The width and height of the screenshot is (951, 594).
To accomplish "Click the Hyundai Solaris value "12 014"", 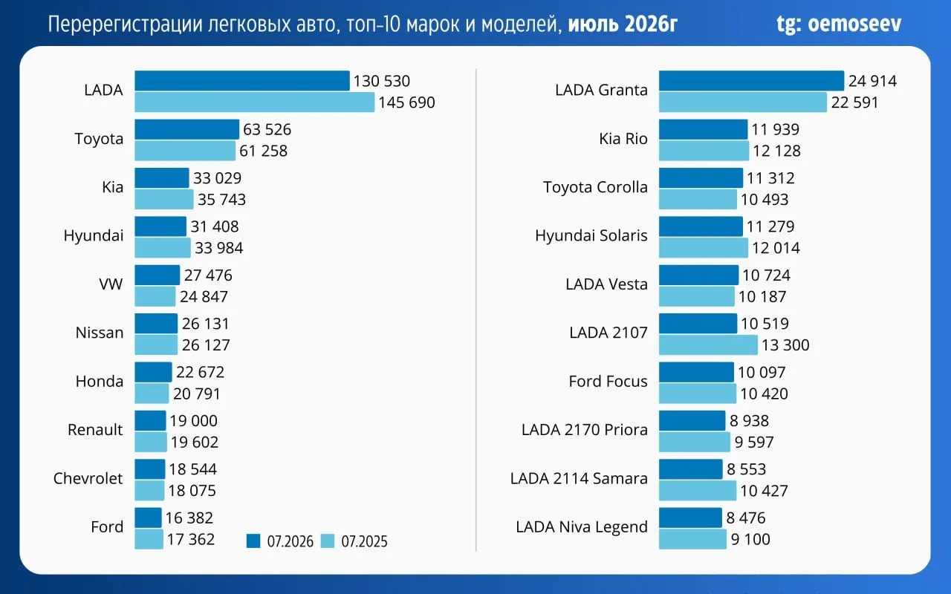I will (776, 249).
